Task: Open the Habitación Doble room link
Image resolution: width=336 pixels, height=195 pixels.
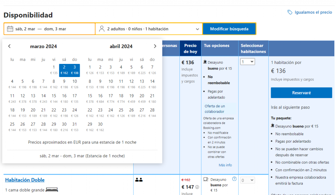Action: point(25,180)
